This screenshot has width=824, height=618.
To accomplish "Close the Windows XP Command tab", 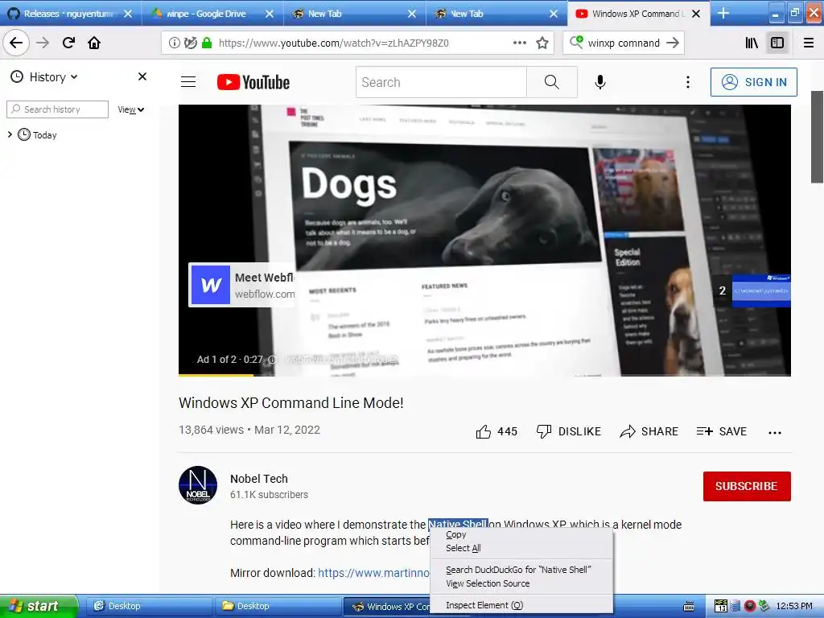I will [696, 14].
